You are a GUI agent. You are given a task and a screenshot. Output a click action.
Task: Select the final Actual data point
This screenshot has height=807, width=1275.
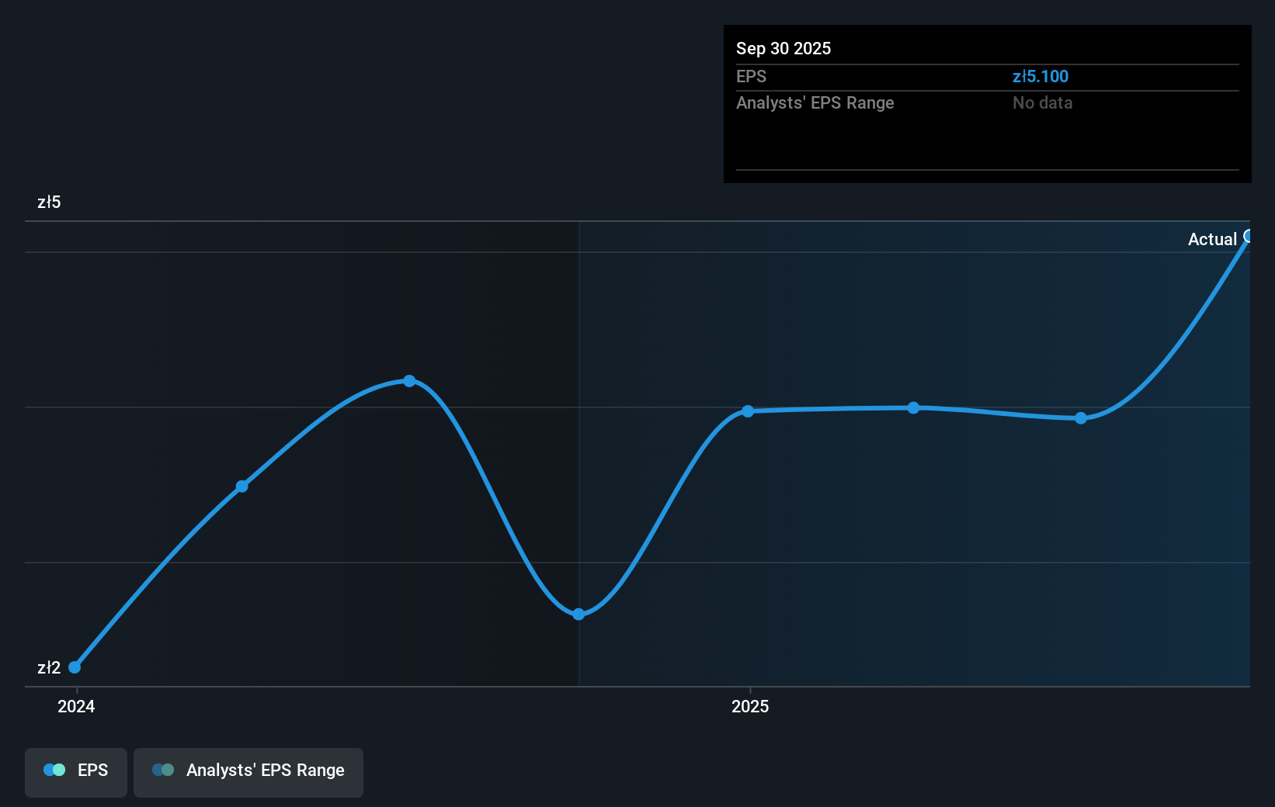point(1248,237)
